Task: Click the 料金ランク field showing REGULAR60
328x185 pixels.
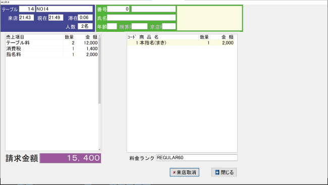Action: tap(197, 158)
